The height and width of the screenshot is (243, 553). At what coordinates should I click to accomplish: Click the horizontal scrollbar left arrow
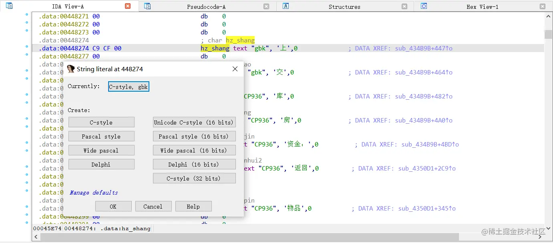(36, 237)
